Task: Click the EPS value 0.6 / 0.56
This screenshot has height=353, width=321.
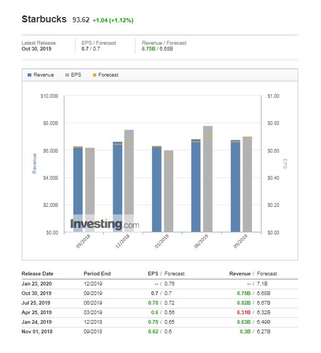Action: pos(163,313)
